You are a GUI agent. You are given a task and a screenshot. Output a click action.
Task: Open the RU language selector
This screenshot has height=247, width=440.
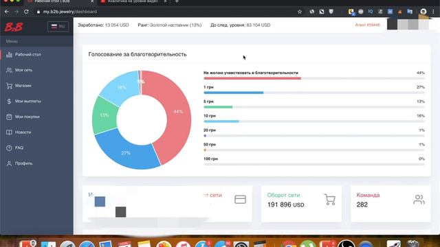(58, 27)
